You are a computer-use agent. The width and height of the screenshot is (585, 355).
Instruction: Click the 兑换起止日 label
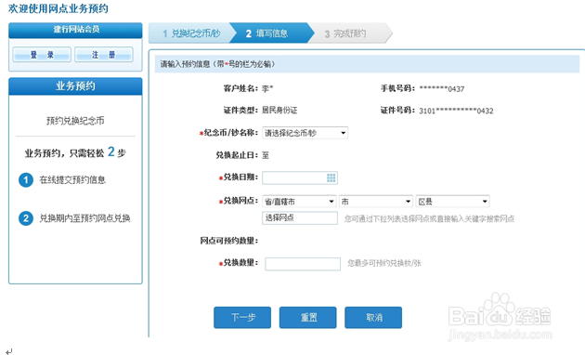237,155
